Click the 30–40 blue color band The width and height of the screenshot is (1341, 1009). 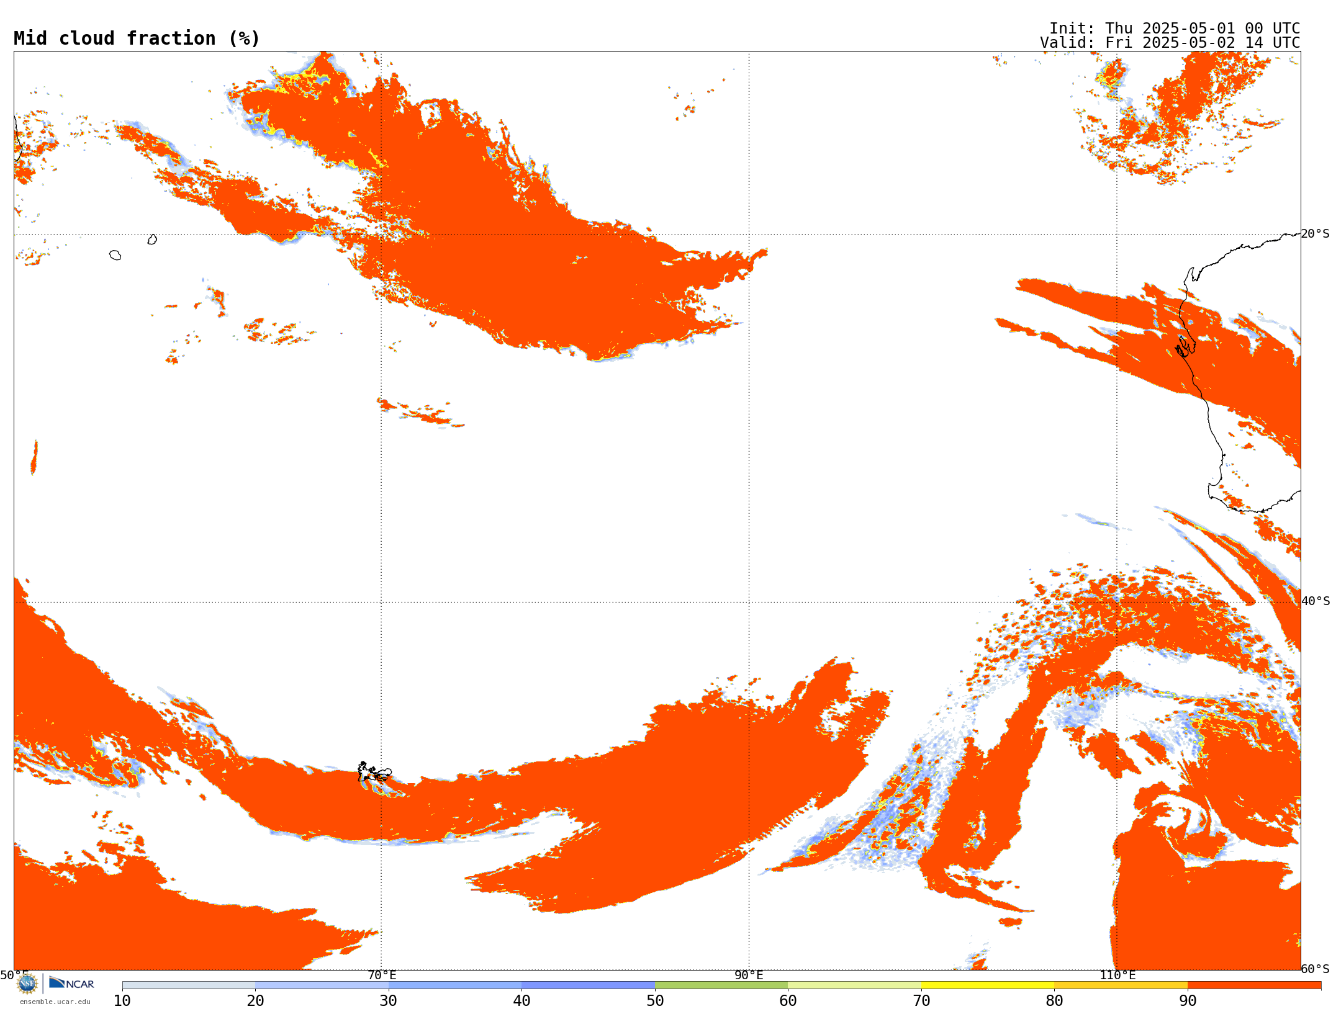[455, 985]
